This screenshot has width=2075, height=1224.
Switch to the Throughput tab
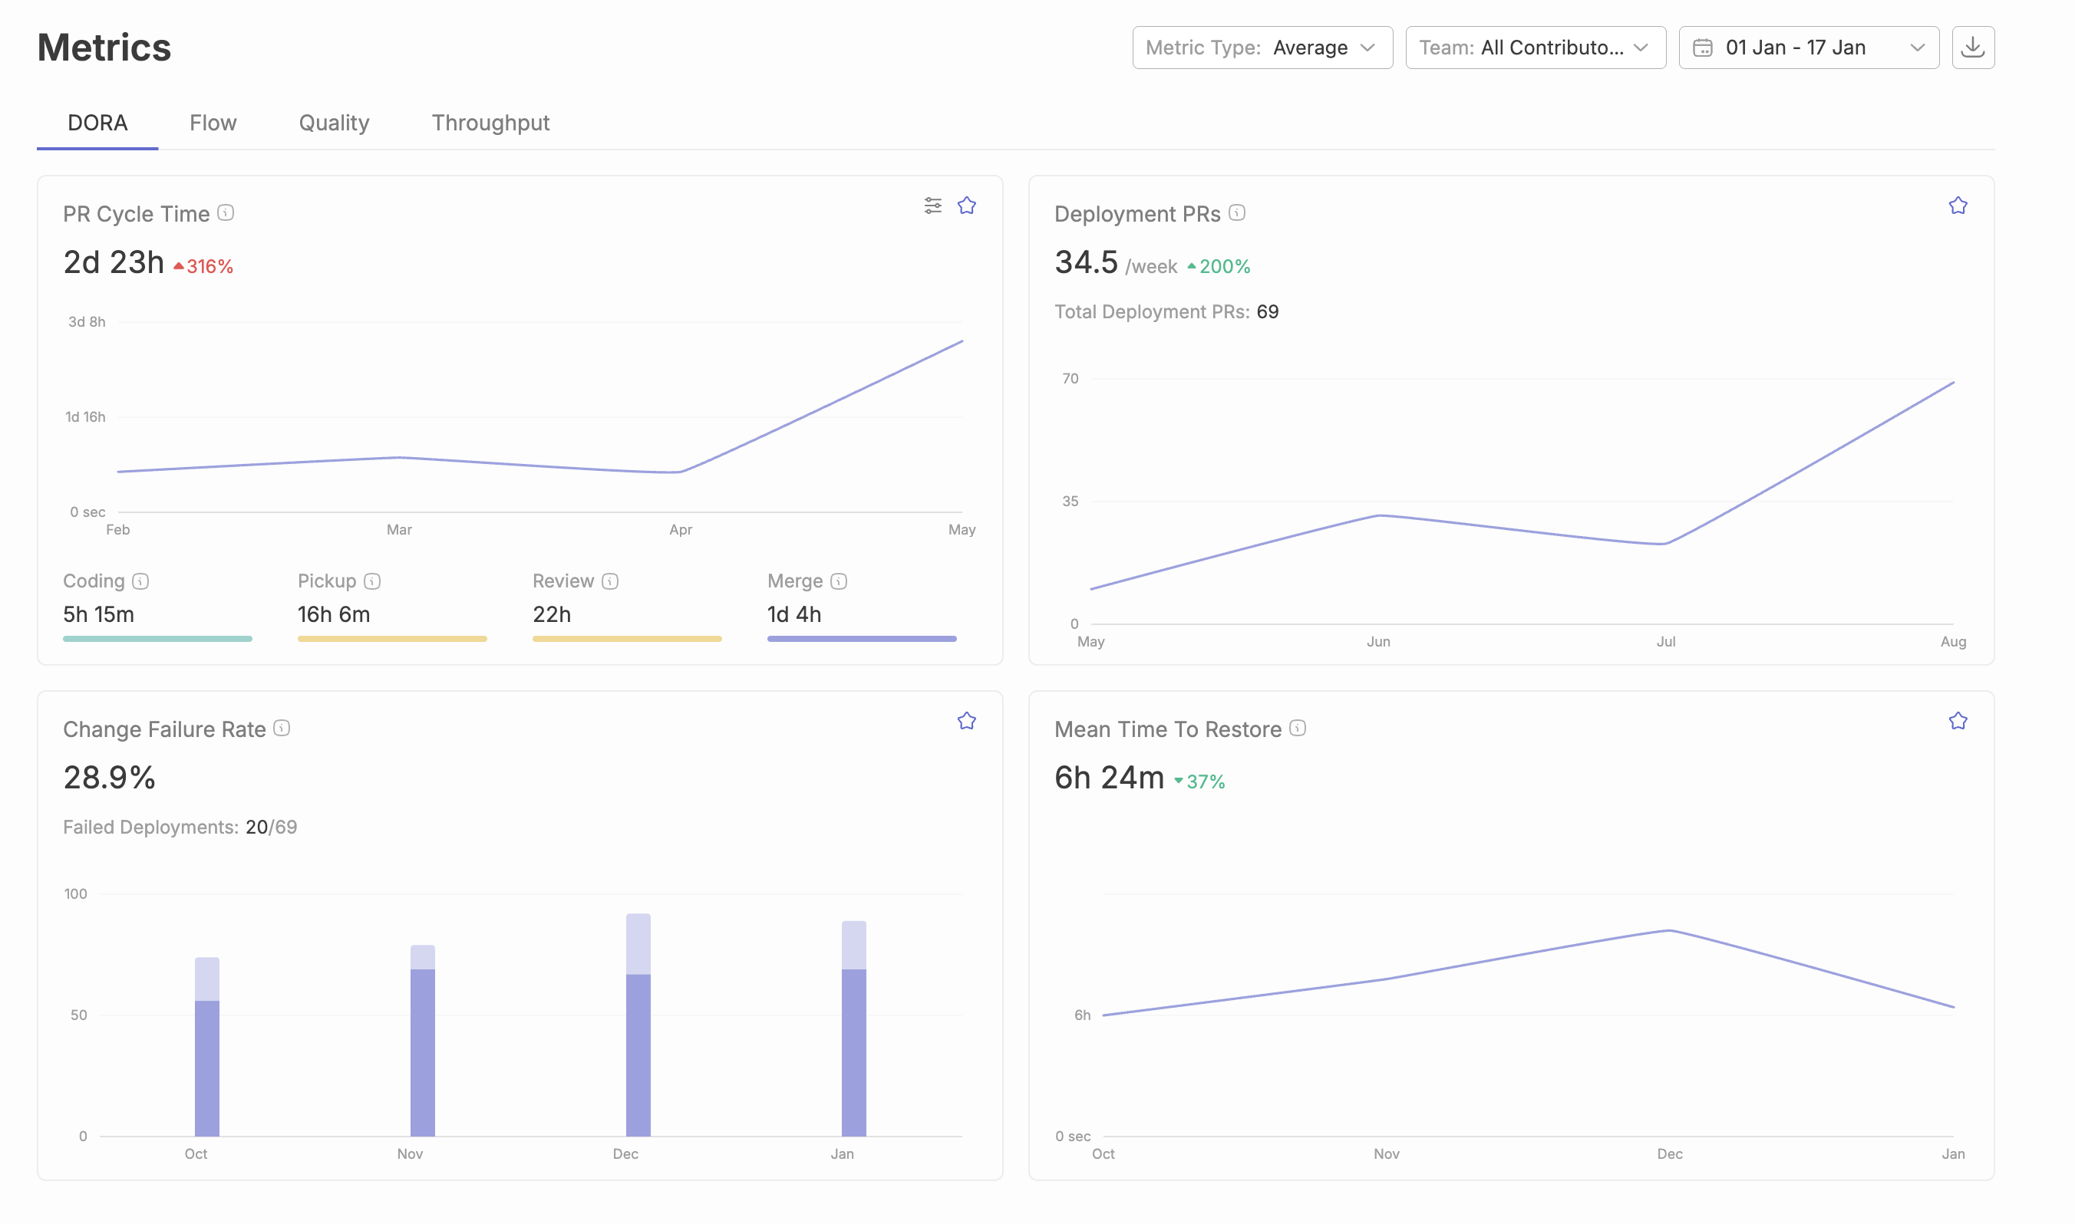click(x=490, y=122)
